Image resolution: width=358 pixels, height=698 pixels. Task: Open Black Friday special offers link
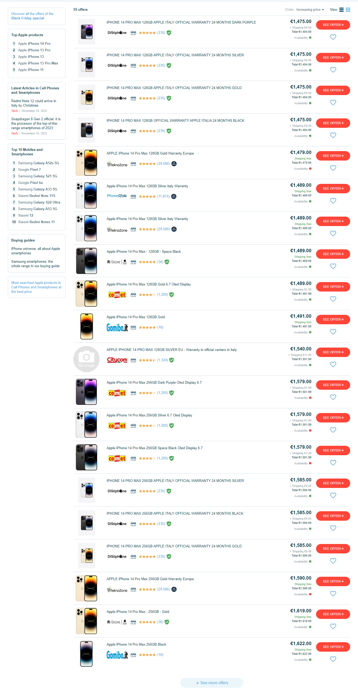(32, 16)
